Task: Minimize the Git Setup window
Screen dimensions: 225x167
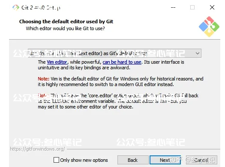Action: 173,7
